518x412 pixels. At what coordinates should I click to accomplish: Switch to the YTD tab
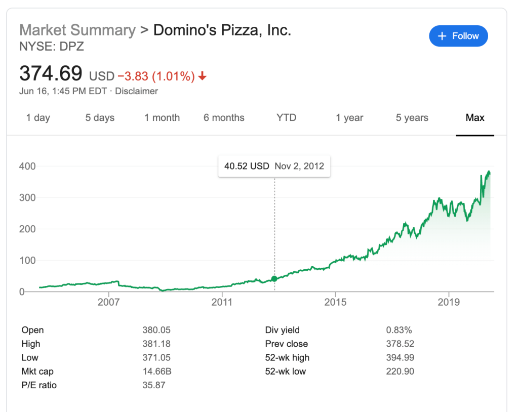point(286,118)
